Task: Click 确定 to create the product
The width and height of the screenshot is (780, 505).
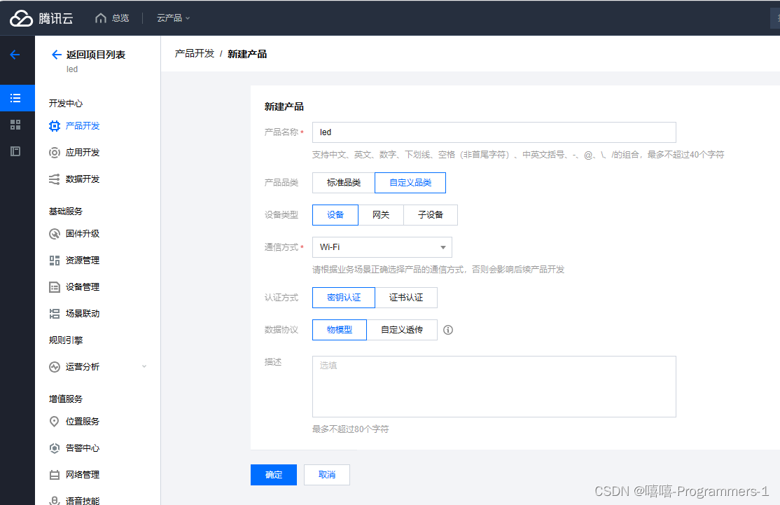Action: pos(273,474)
